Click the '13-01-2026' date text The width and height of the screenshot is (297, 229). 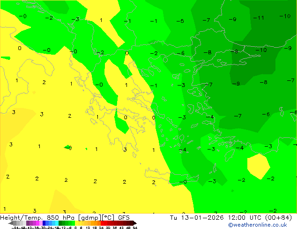point(202,218)
